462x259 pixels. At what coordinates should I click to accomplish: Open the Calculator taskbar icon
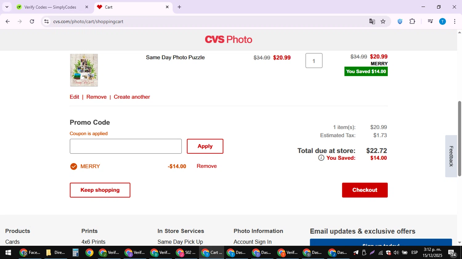(75, 253)
